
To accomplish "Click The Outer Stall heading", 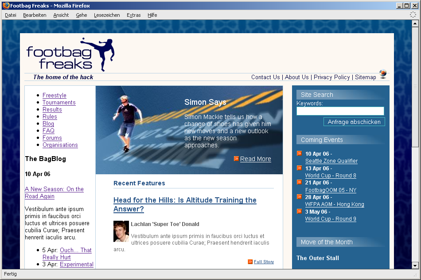I will [318, 258].
